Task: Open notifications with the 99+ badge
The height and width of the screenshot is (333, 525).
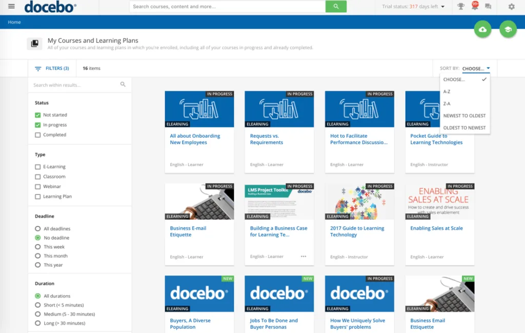Action: click(474, 6)
